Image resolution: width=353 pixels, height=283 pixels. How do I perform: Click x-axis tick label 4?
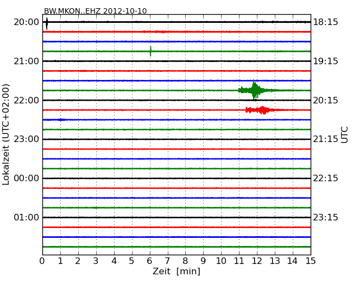(x=114, y=261)
